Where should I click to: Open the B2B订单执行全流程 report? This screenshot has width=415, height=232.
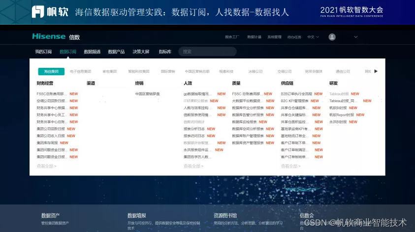[296, 94]
